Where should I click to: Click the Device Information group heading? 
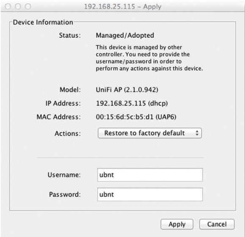tap(43, 22)
